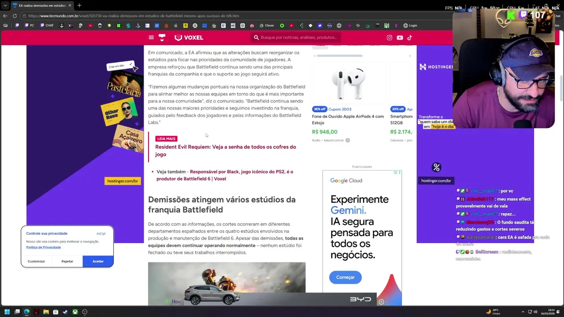Reject cookies with Rejeitar button
Viewport: 564px width, 317px height.
tap(67, 261)
